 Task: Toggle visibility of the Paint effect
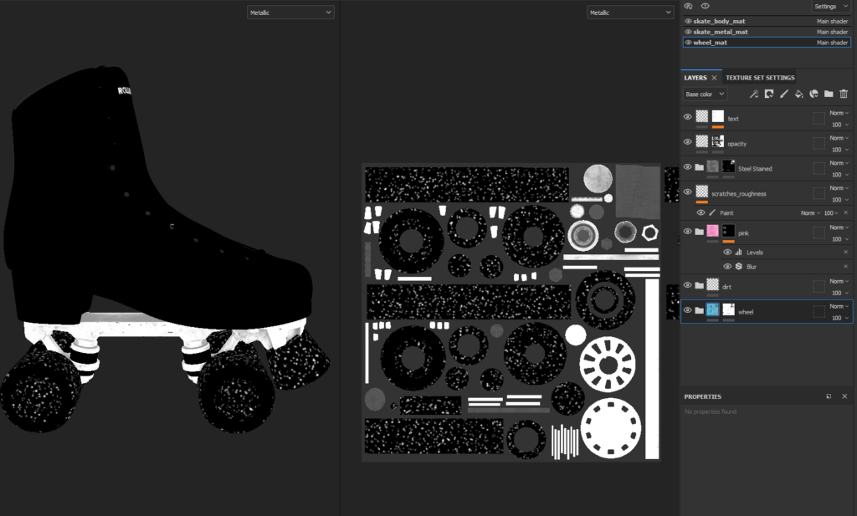click(700, 213)
